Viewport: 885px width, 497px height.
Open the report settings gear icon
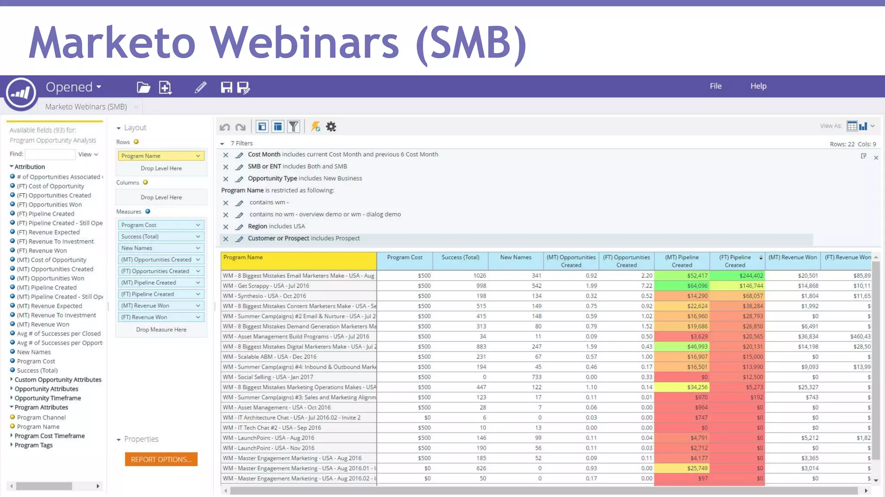331,126
